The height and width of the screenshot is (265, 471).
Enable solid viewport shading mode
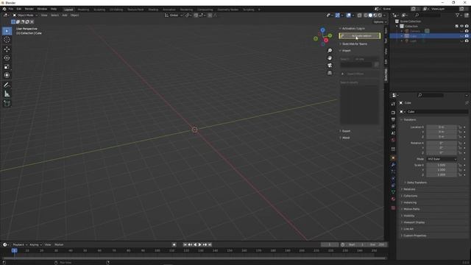click(x=370, y=15)
